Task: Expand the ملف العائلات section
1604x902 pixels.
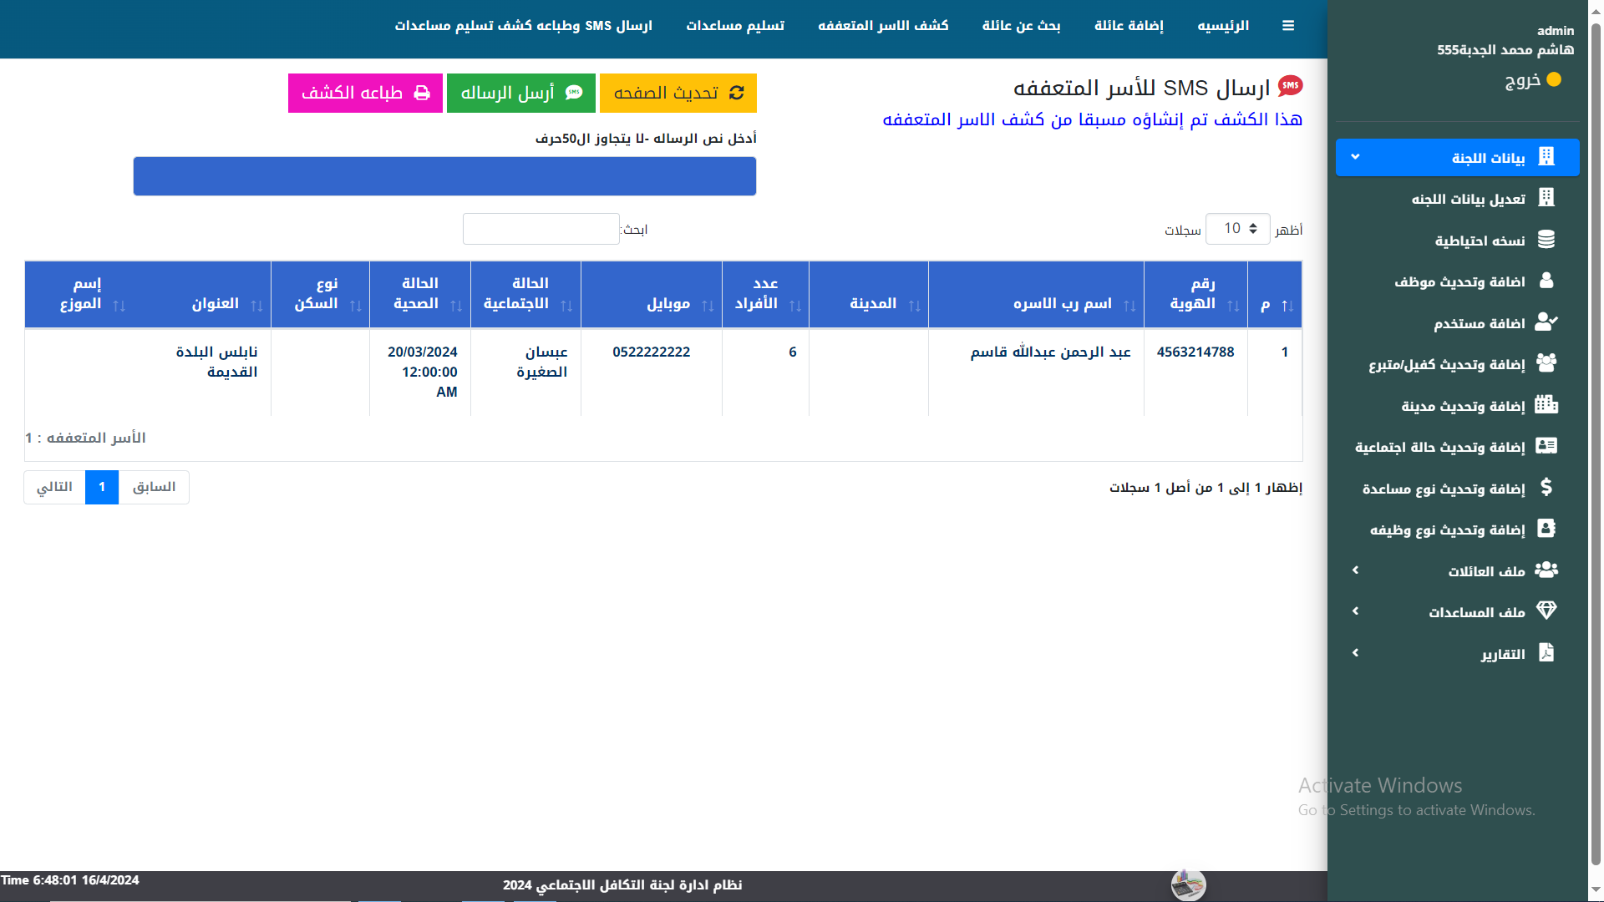Action: 1458,570
